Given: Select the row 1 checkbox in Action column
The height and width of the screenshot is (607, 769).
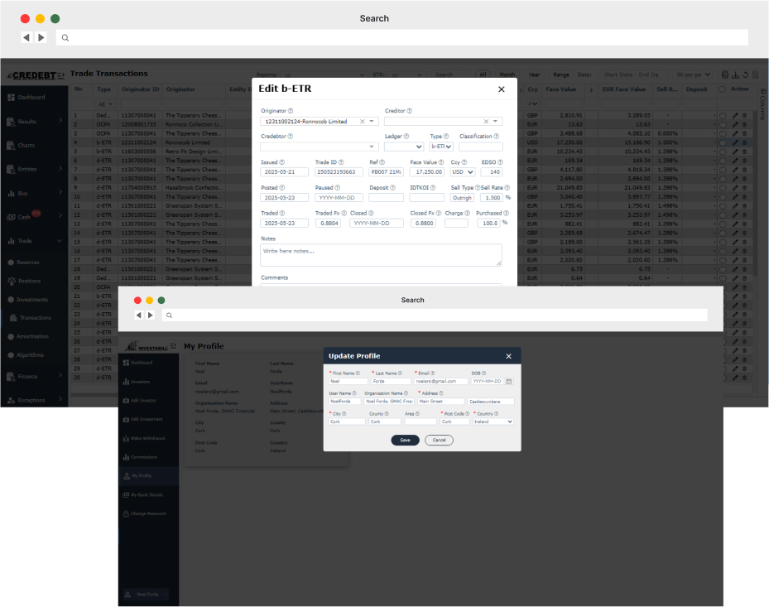Looking at the screenshot, I should (724, 115).
